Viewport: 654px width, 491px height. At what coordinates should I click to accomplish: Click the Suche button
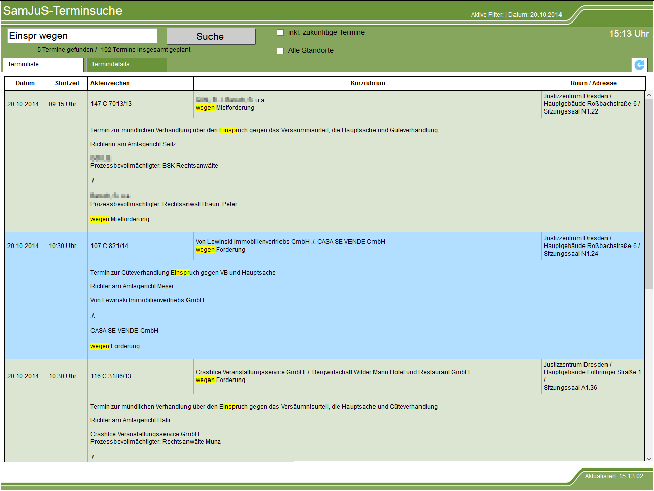tap(211, 36)
